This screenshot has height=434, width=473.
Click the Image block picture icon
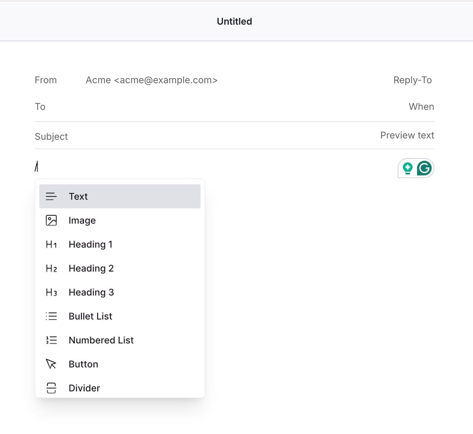coord(51,220)
